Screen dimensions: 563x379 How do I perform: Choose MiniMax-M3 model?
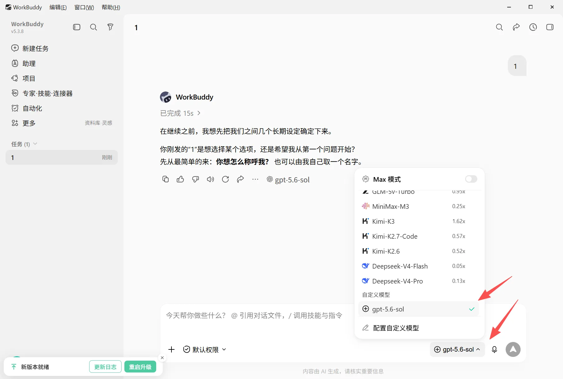click(419, 206)
